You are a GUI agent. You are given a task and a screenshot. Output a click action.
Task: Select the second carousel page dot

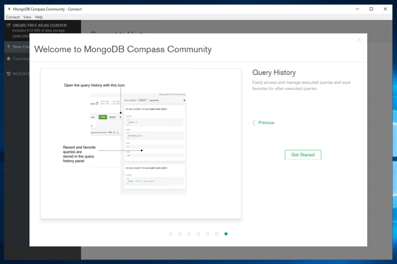click(180, 234)
